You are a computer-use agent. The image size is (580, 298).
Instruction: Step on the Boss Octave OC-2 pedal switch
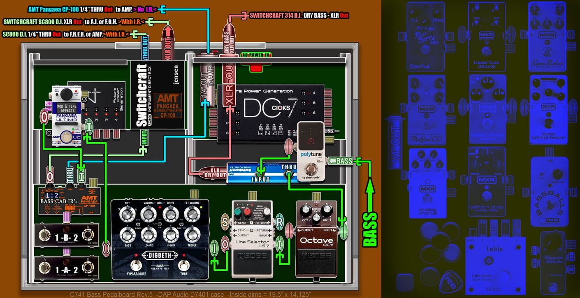(x=316, y=261)
